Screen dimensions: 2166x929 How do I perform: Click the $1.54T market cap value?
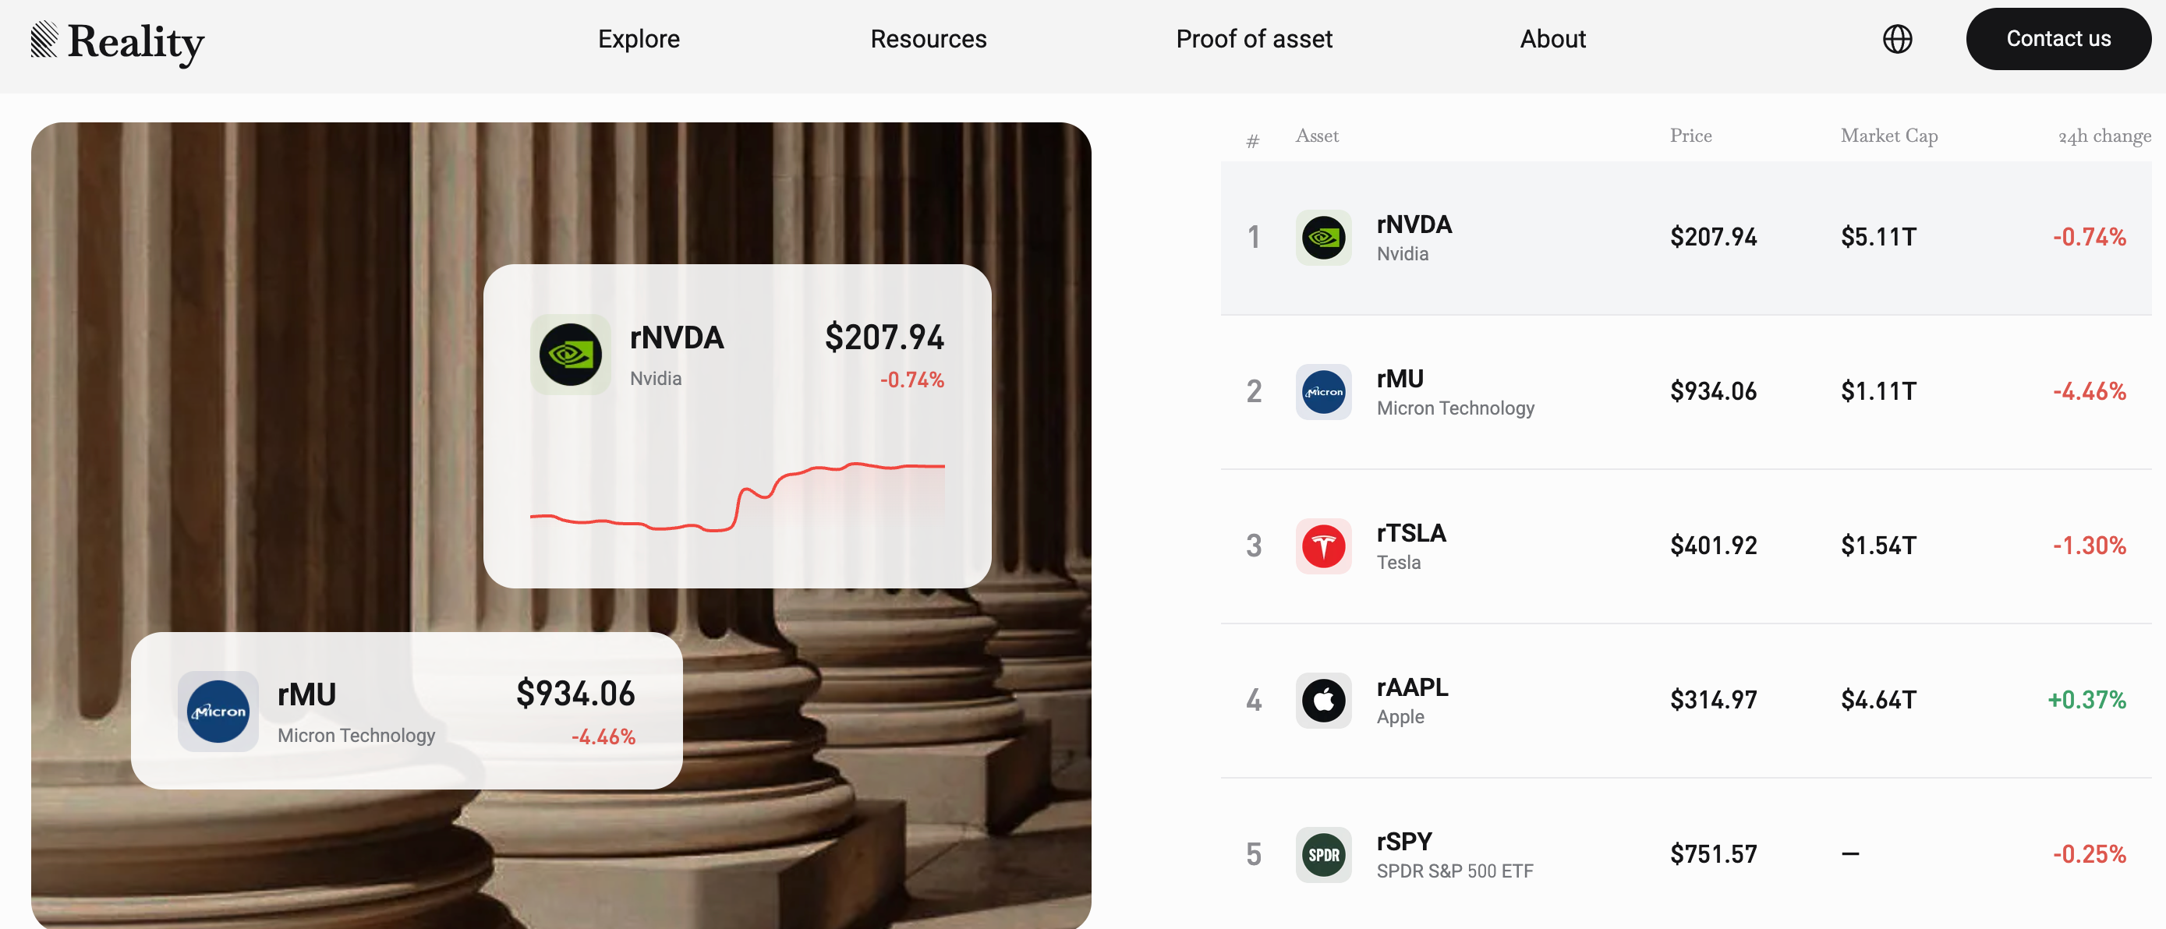1878,546
